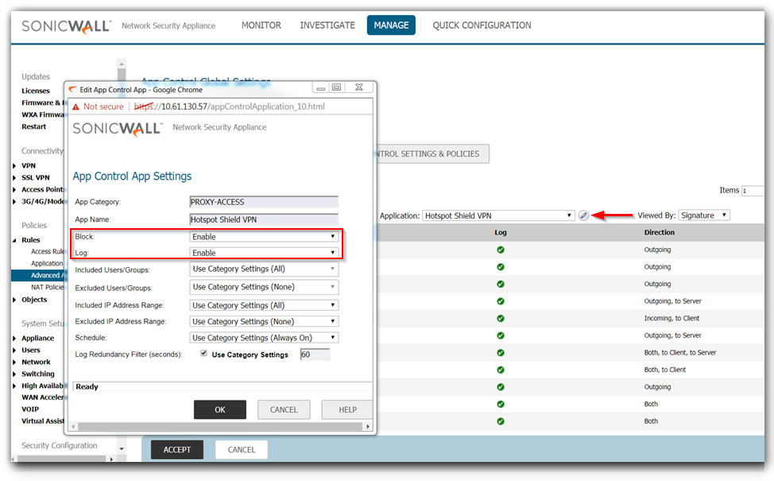
Task: Click the Direction column header
Action: pyautogui.click(x=659, y=232)
